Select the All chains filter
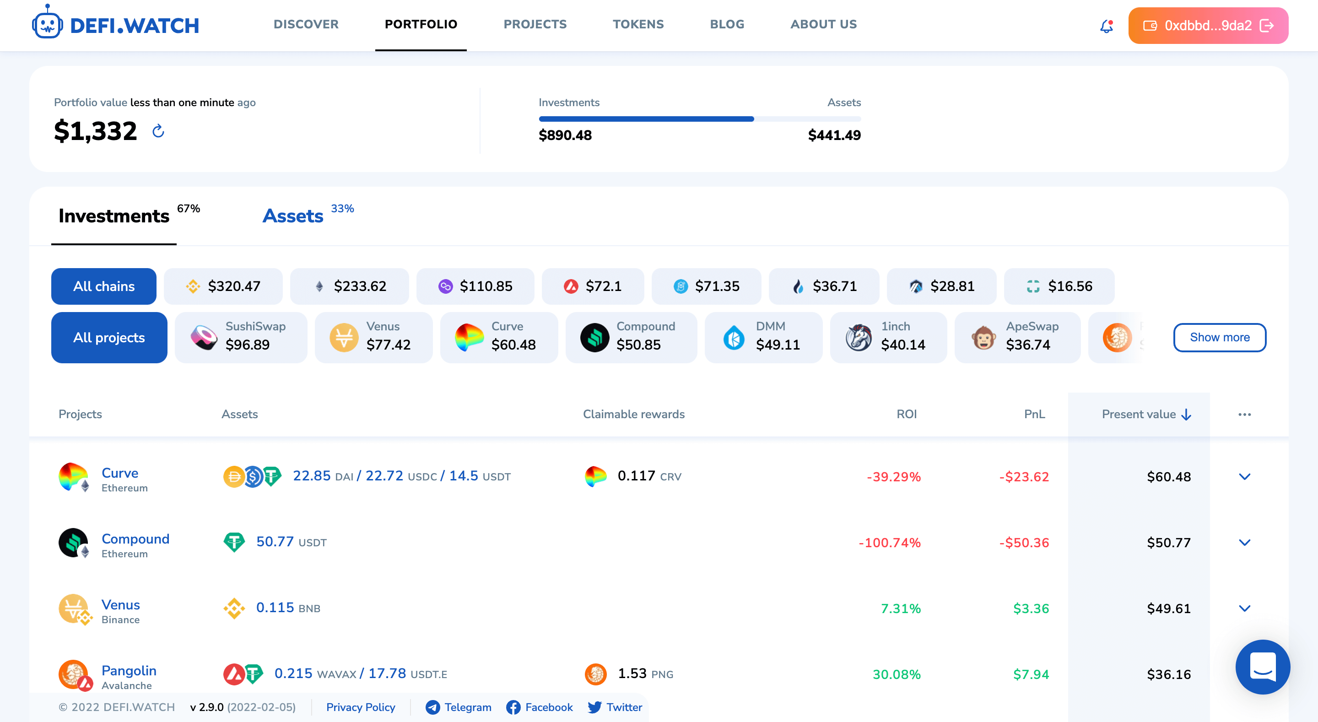1318x722 pixels. pyautogui.click(x=104, y=286)
